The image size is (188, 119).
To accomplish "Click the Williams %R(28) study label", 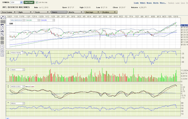I will 16,53.
